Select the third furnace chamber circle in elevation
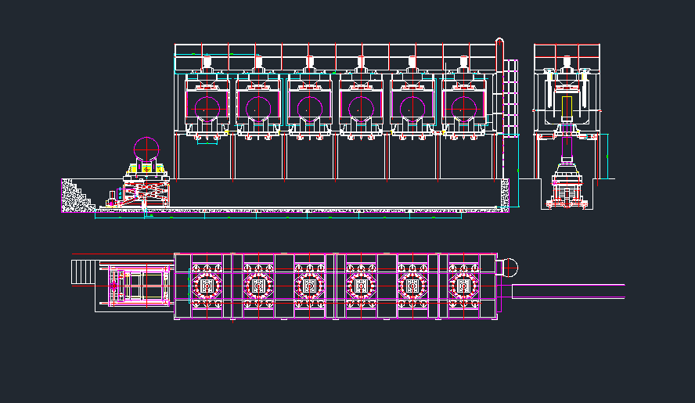695x403 pixels. (310, 107)
